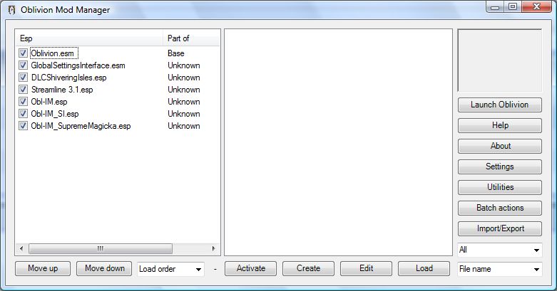
Task: Open the Help button
Action: pyautogui.click(x=499, y=125)
